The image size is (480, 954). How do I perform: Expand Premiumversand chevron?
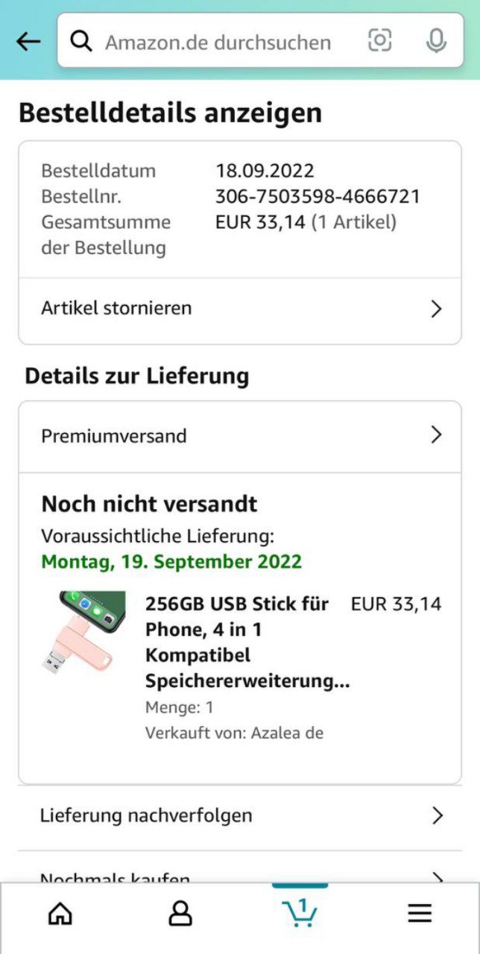[437, 435]
